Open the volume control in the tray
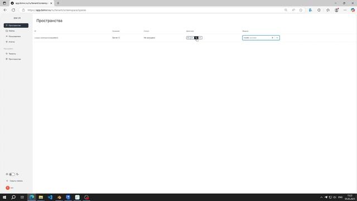The image size is (357, 201). pos(335,197)
